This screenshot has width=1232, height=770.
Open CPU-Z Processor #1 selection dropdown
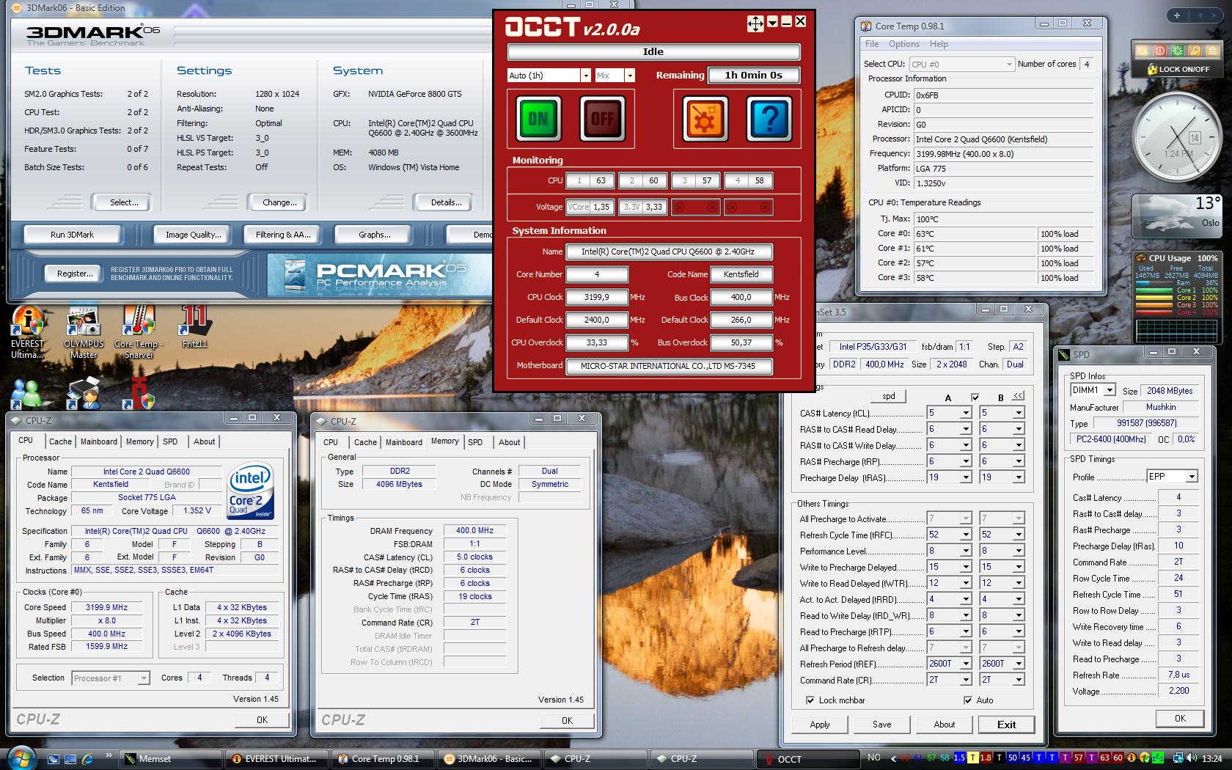[111, 678]
